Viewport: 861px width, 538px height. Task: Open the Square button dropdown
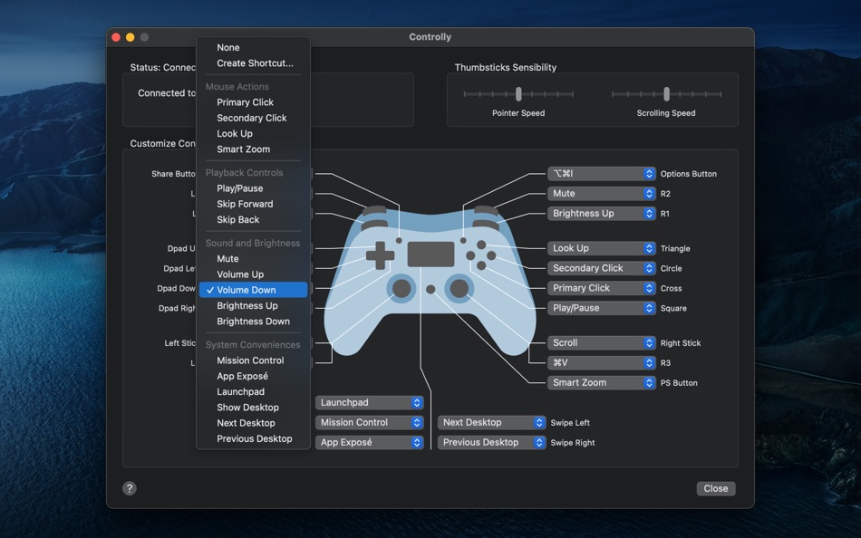(x=601, y=308)
